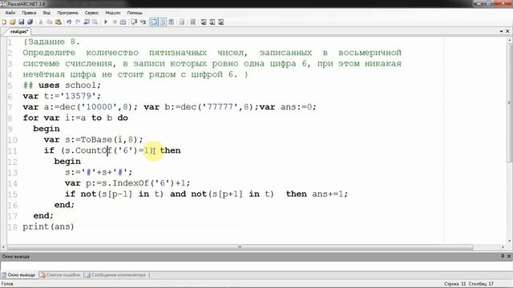Click the navigate back icon next to redo
Viewport: 513px width, 288px height.
[x=87, y=22]
